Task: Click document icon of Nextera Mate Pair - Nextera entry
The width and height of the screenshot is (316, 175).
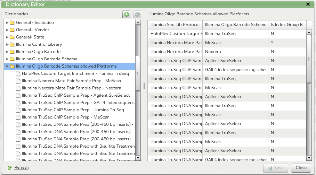Action: coord(18,88)
